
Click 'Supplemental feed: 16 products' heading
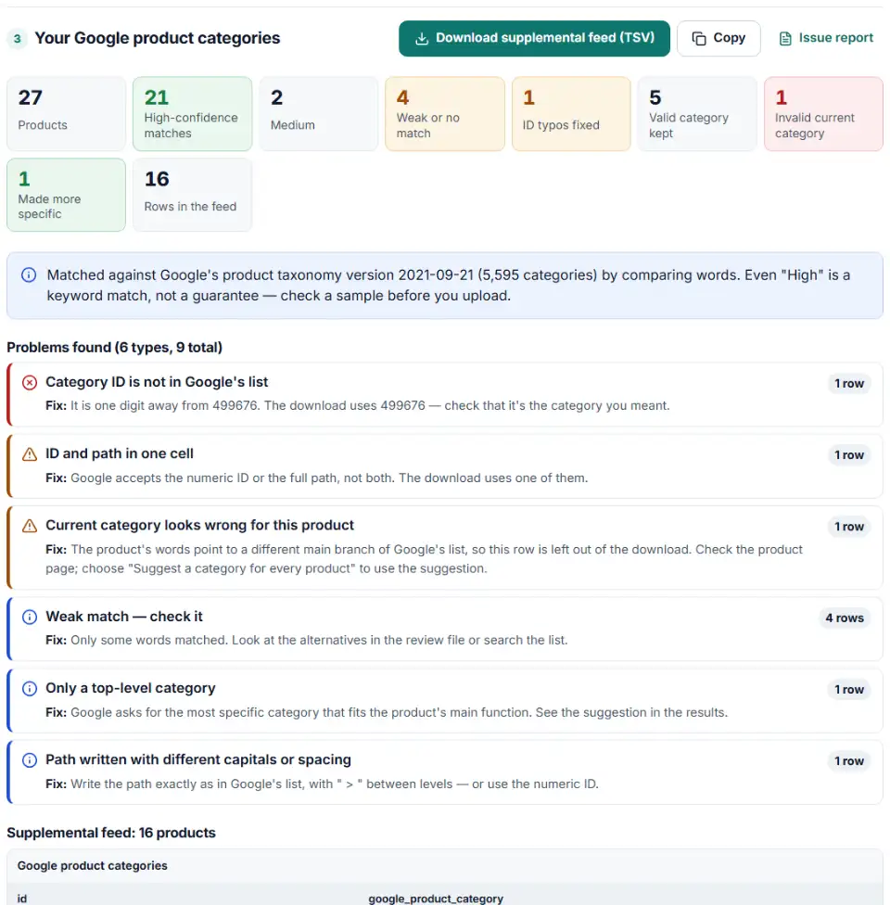(111, 833)
